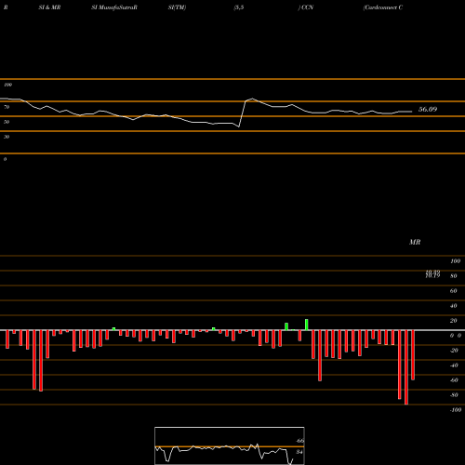Click the 20 label on MR axis
This screenshot has width=465, height=465.
(454, 321)
